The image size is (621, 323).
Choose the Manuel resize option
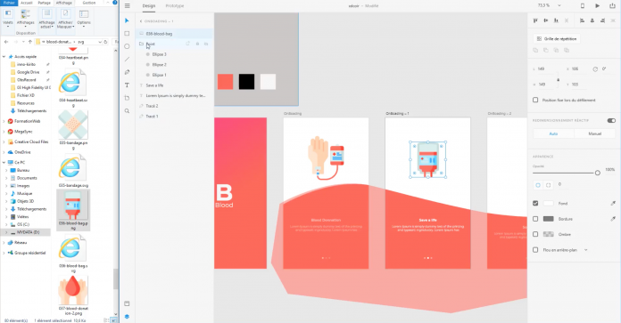[x=594, y=133]
